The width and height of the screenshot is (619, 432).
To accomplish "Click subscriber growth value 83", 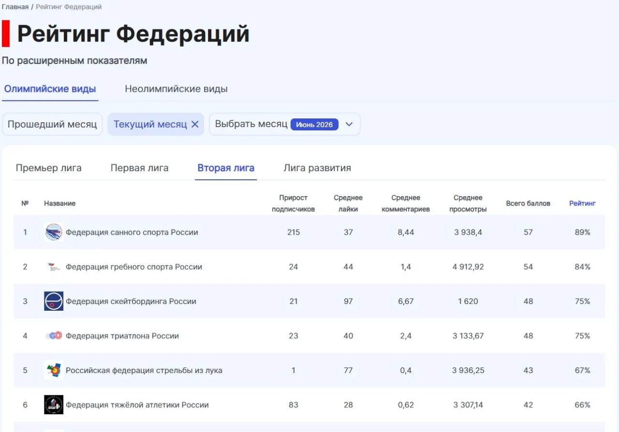I will pyautogui.click(x=294, y=405).
